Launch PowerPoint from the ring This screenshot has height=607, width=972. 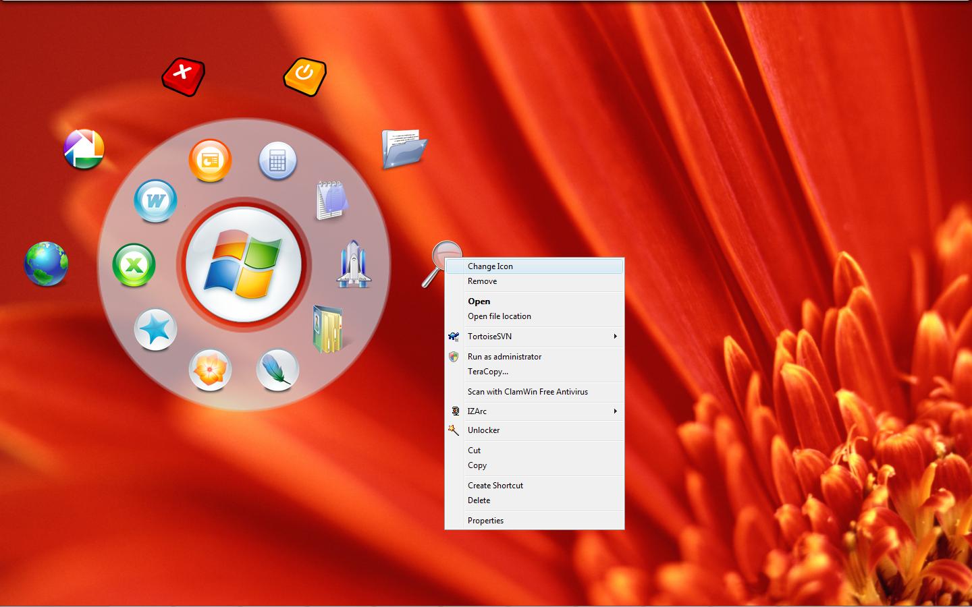(x=210, y=160)
